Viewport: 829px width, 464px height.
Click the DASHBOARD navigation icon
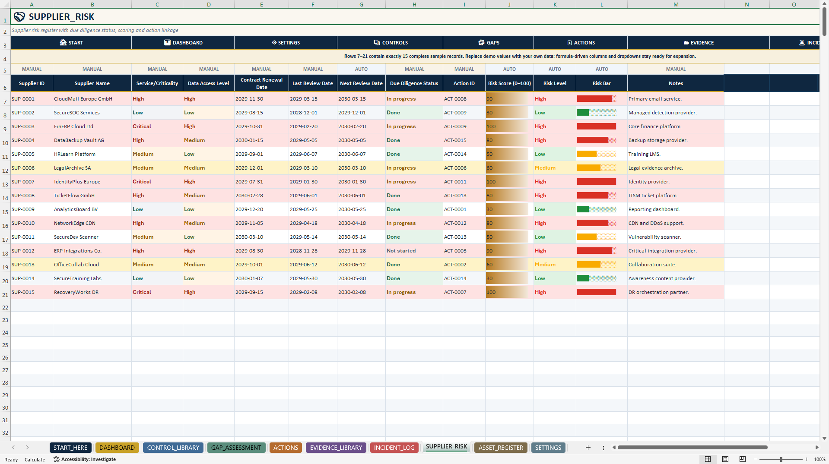point(167,43)
